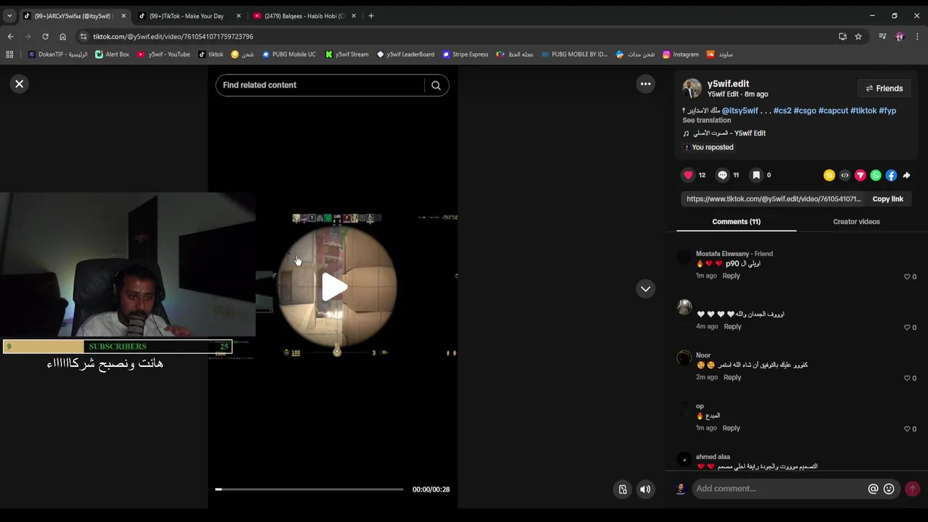Open the three-dot more options menu on the video

pyautogui.click(x=645, y=84)
